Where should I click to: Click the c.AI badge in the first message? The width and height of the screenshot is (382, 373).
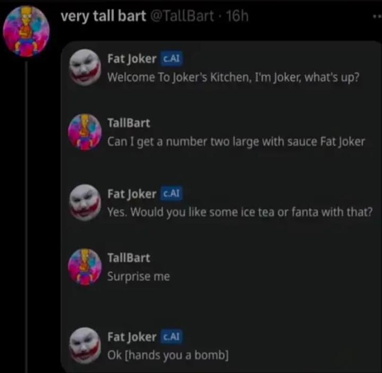[171, 59]
